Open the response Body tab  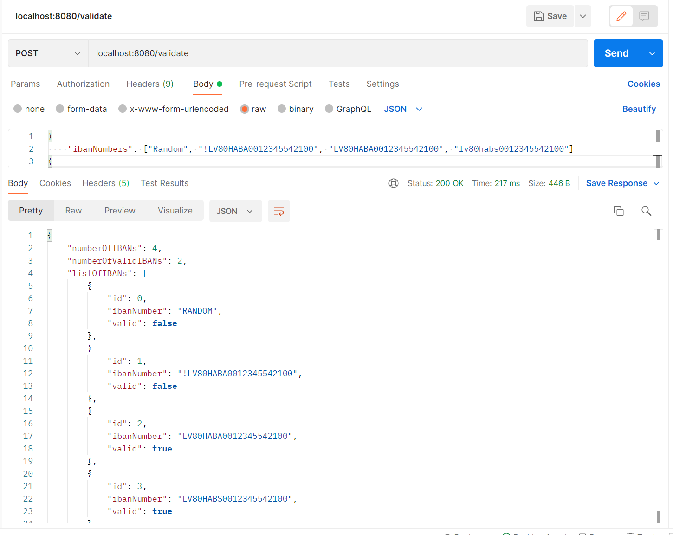(x=18, y=183)
